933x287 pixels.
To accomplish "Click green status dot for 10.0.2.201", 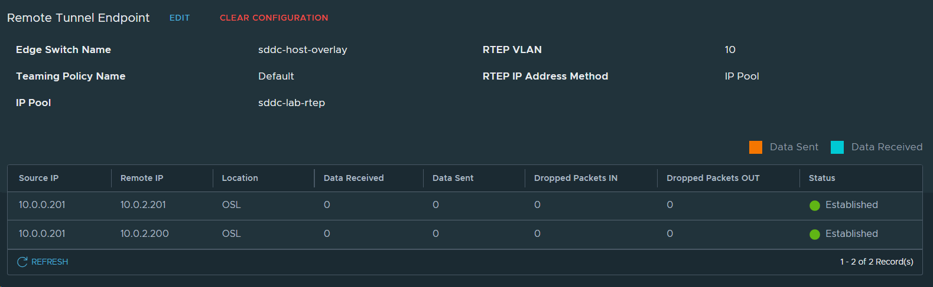I will [815, 206].
